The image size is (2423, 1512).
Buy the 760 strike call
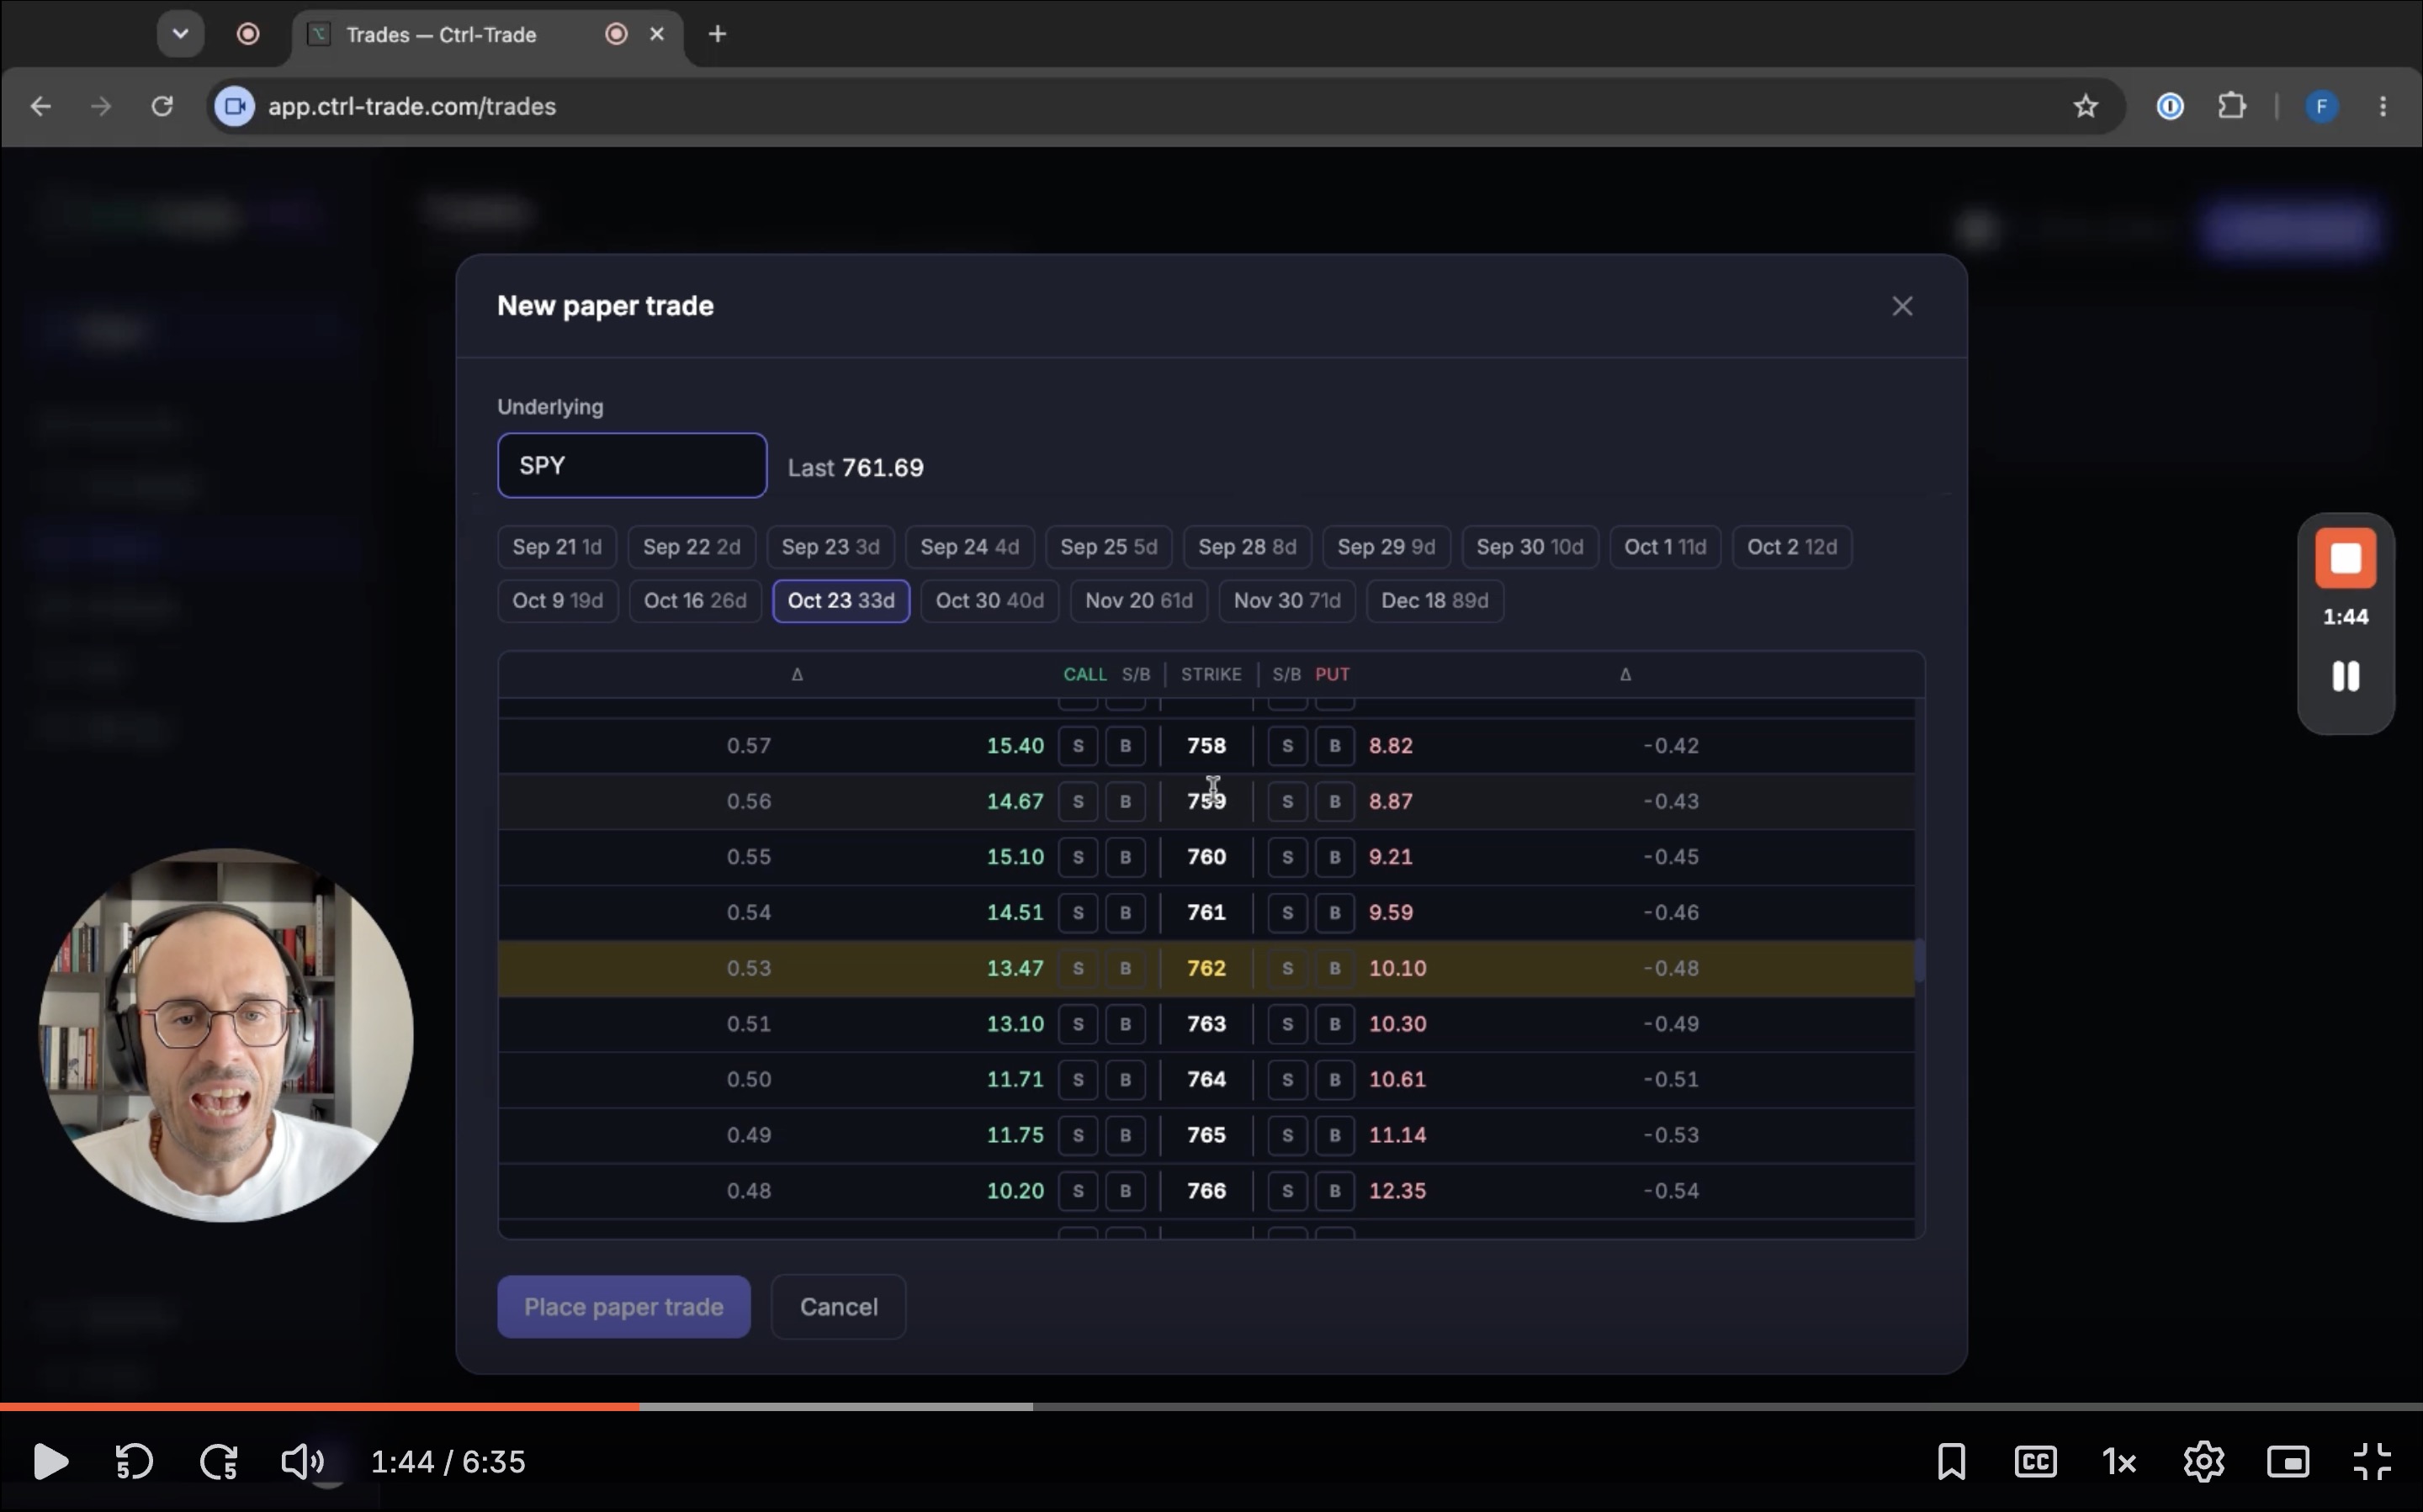(1126, 857)
